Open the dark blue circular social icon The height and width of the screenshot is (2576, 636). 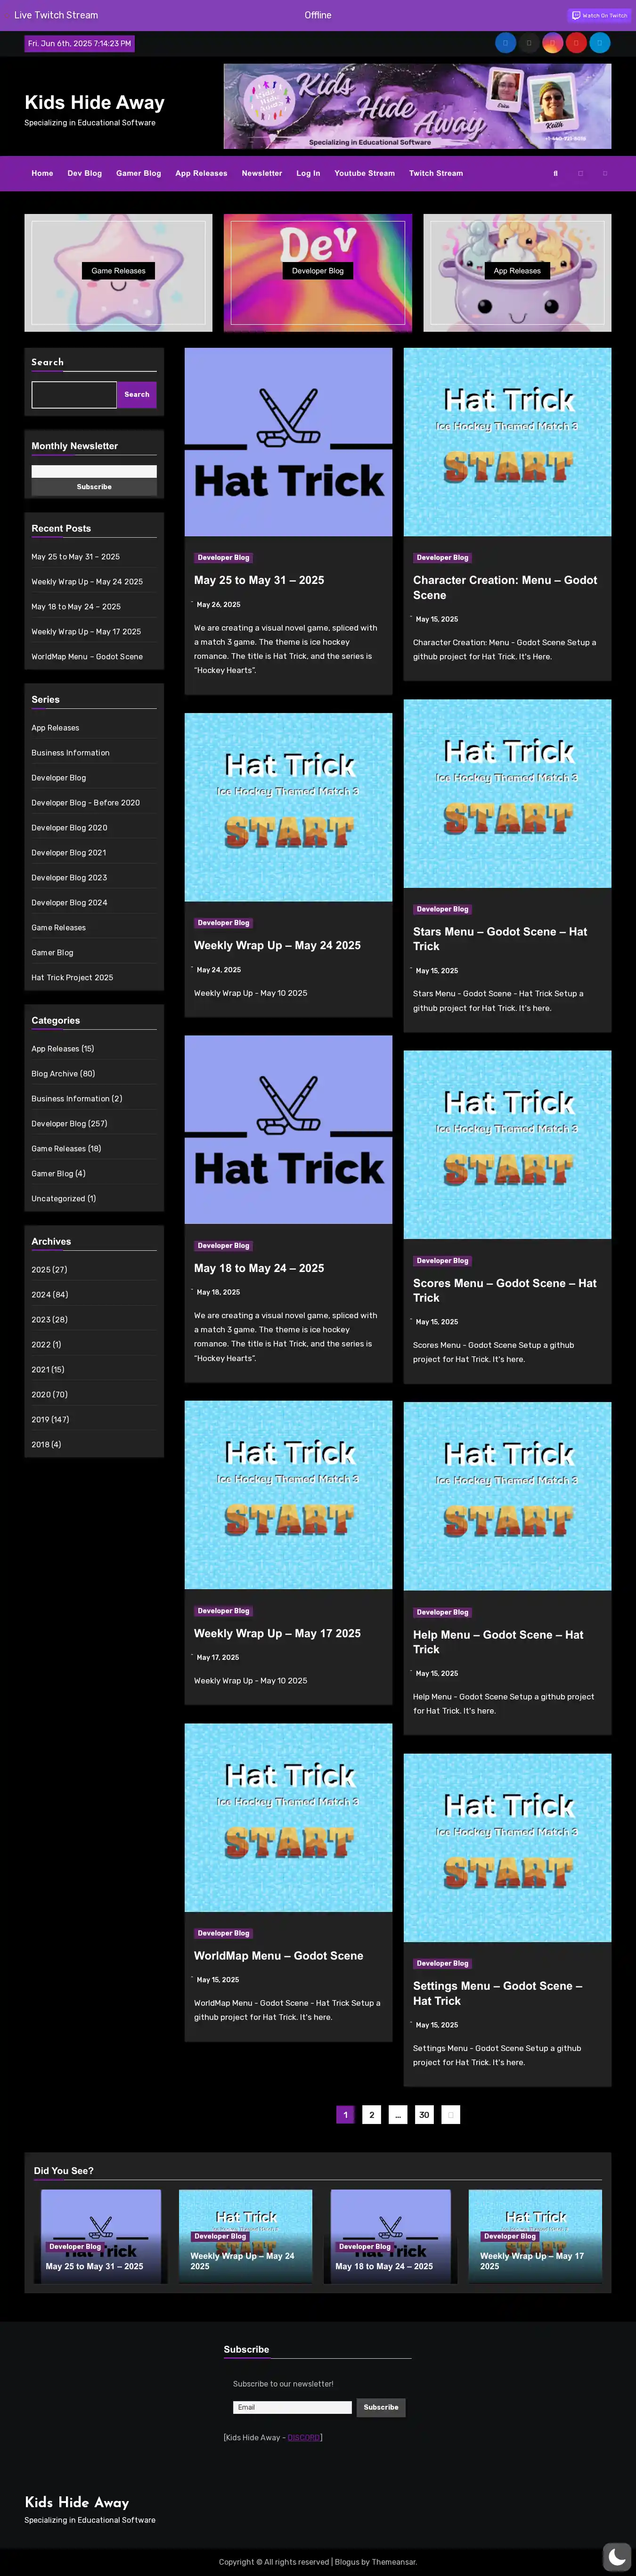pyautogui.click(x=505, y=43)
